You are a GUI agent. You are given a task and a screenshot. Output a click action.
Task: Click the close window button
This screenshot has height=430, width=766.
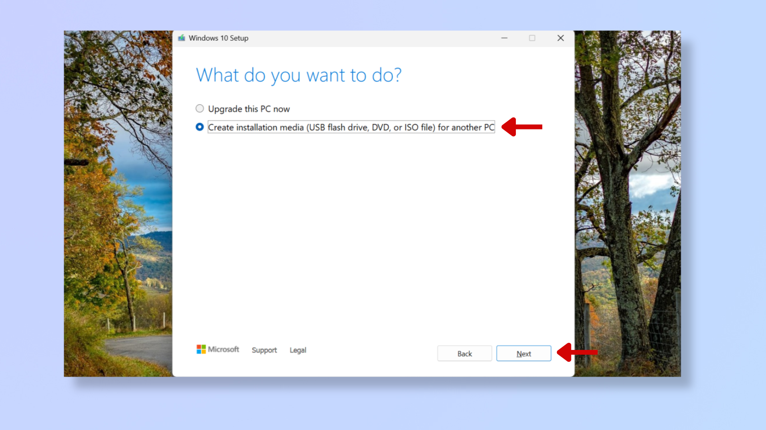click(x=560, y=38)
